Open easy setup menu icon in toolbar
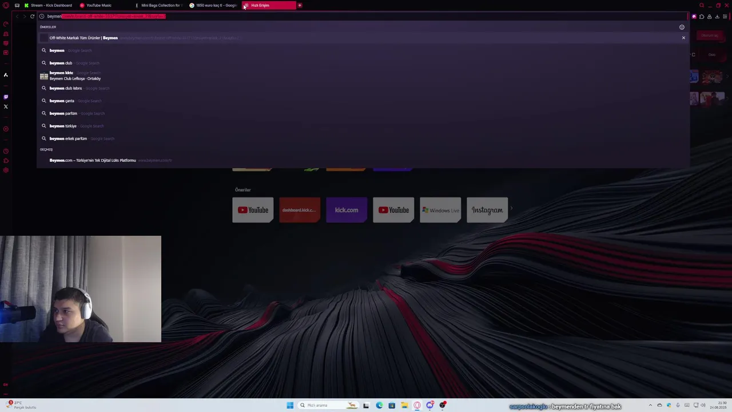732x412 pixels. pos(724,16)
